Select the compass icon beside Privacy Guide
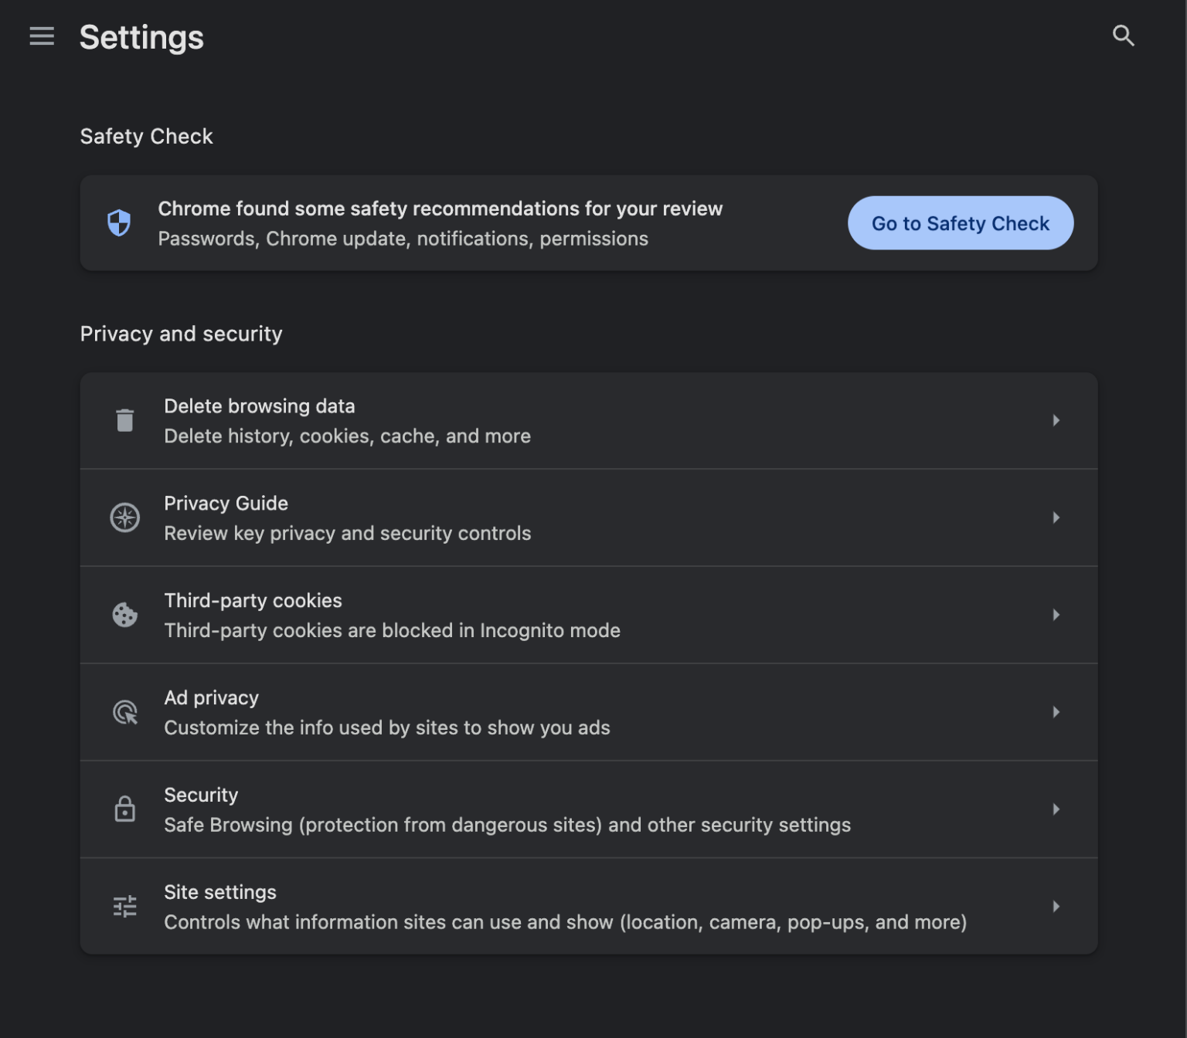The height and width of the screenshot is (1038, 1187). pyautogui.click(x=124, y=517)
